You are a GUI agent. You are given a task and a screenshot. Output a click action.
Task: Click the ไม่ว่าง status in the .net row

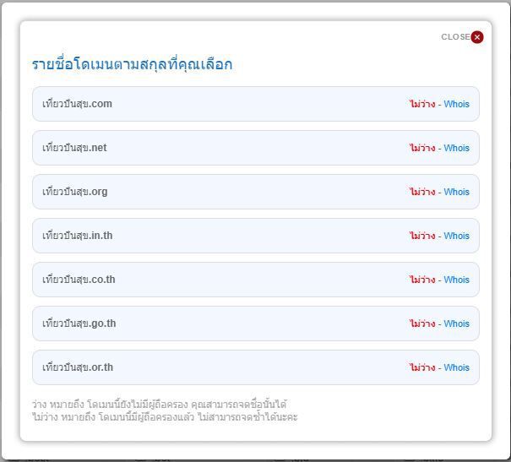422,148
